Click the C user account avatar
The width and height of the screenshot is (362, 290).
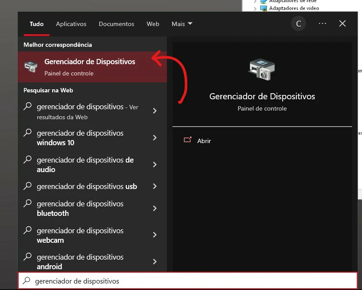pos(299,23)
